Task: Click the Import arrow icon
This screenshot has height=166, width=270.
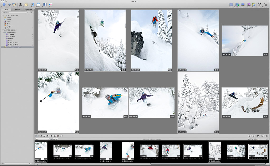Action: click(x=9, y=4)
